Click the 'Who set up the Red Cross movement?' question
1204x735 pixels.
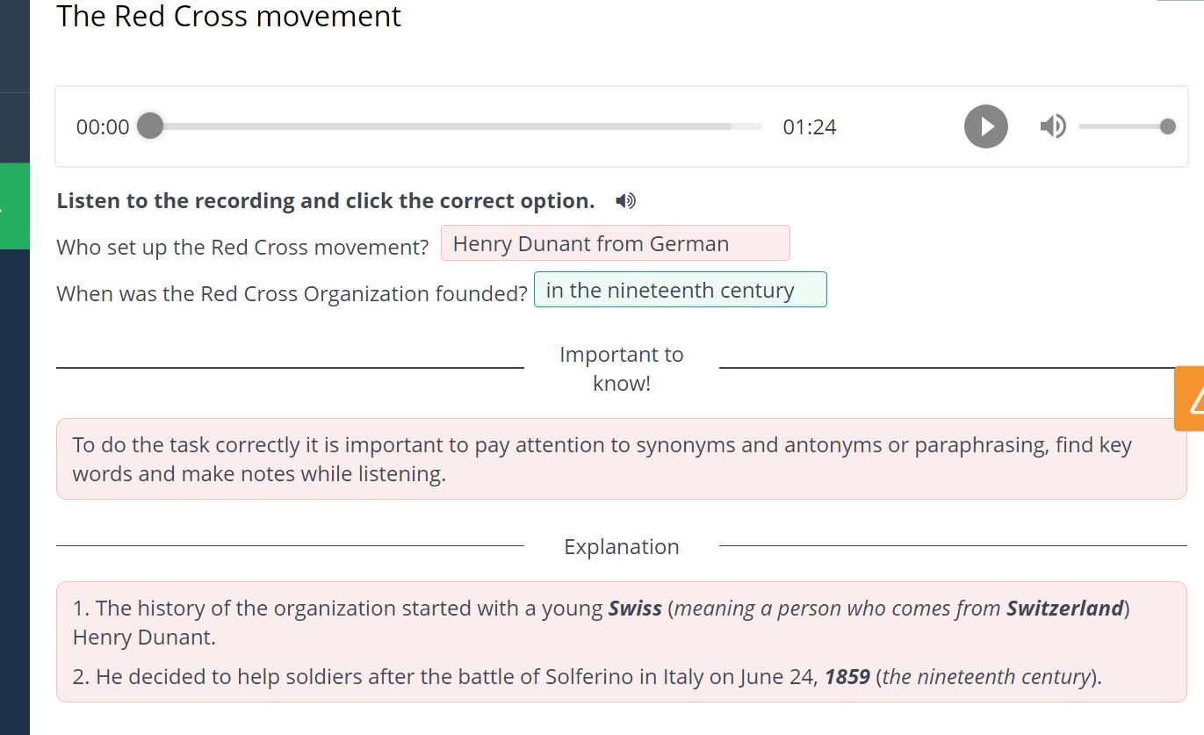[x=242, y=247]
